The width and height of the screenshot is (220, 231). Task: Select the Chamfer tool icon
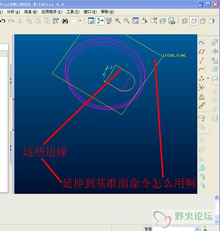pos(202,186)
